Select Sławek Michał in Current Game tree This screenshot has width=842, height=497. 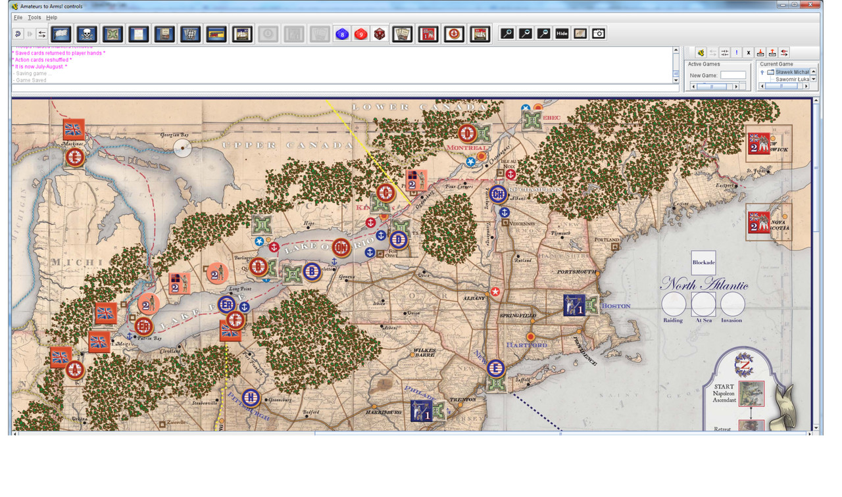(x=792, y=72)
